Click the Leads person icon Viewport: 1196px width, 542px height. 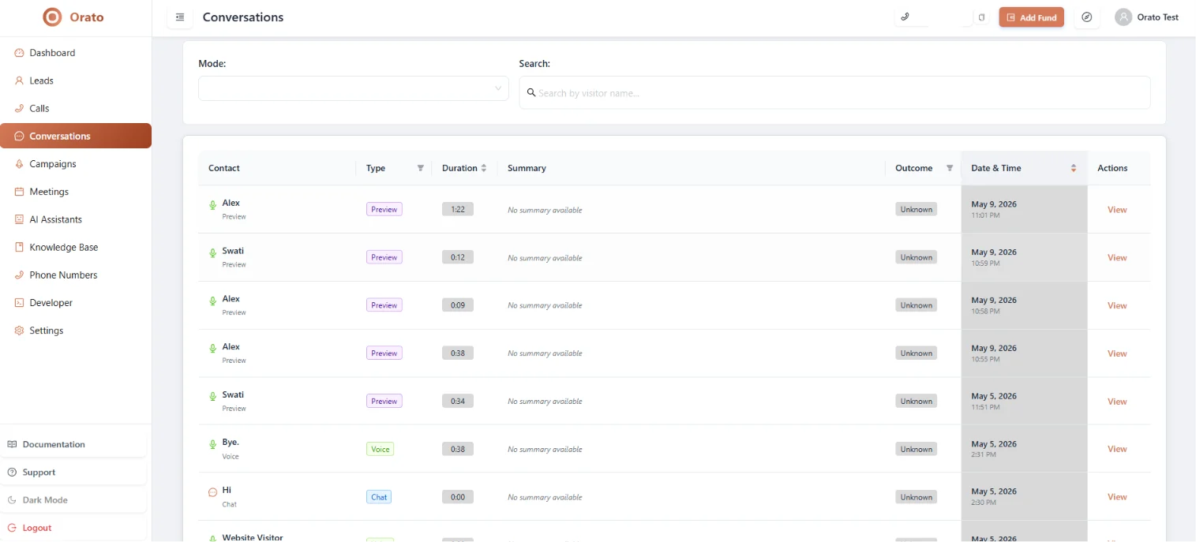tap(20, 80)
